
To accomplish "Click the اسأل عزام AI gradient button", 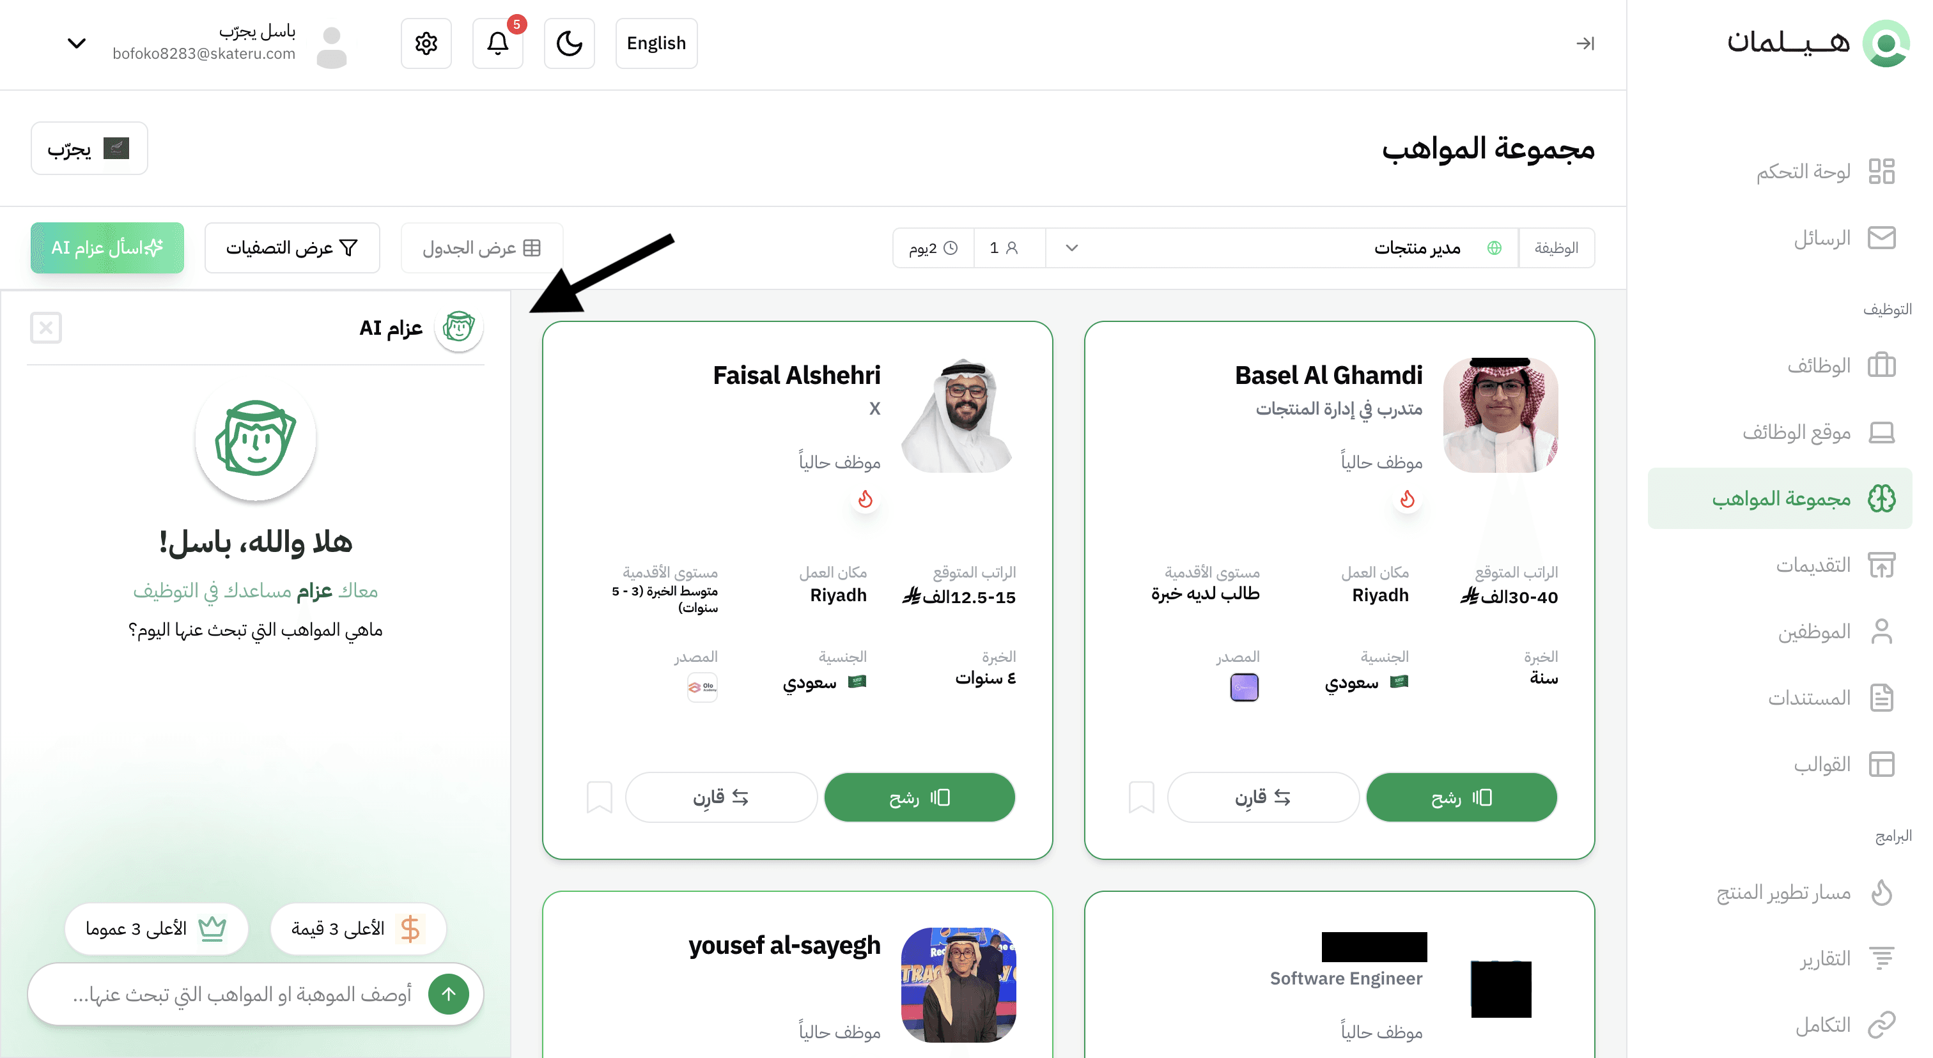I will (107, 248).
